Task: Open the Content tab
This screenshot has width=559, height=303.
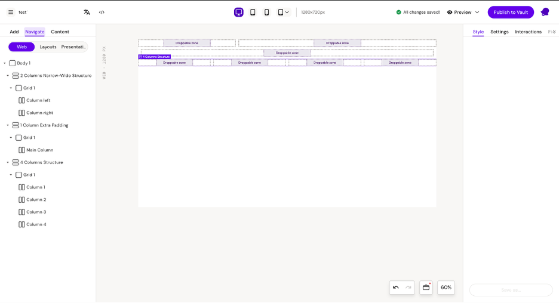Action: pyautogui.click(x=60, y=32)
